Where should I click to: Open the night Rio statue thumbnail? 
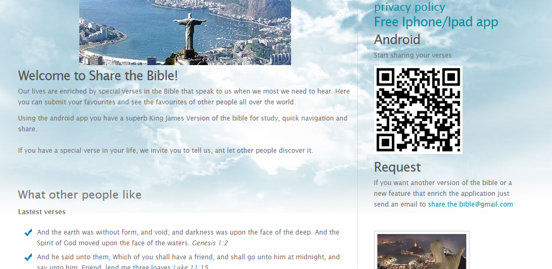coord(422,250)
